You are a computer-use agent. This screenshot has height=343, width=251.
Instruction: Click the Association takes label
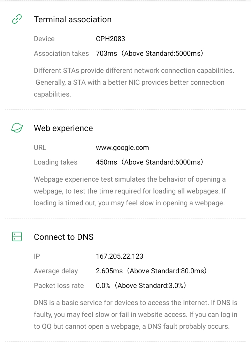coord(61,53)
